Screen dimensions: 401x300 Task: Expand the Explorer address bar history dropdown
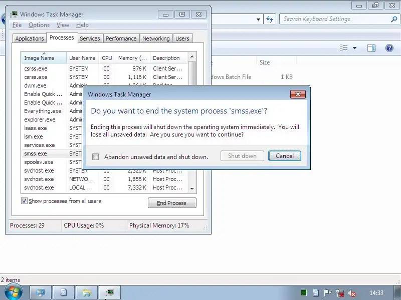258,19
